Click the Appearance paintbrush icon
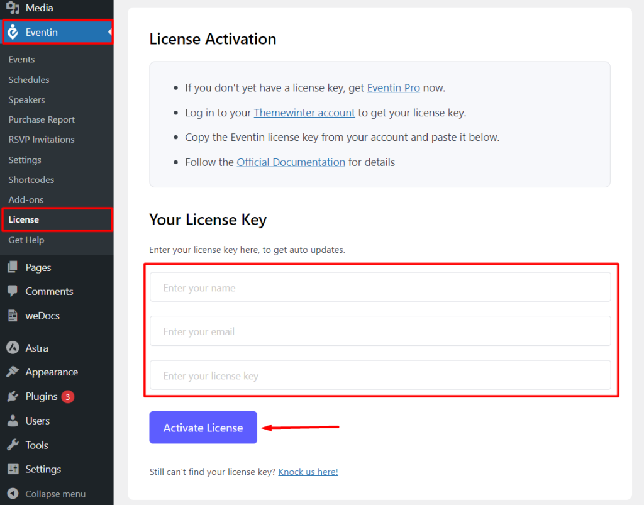The width and height of the screenshot is (644, 505). (13, 372)
